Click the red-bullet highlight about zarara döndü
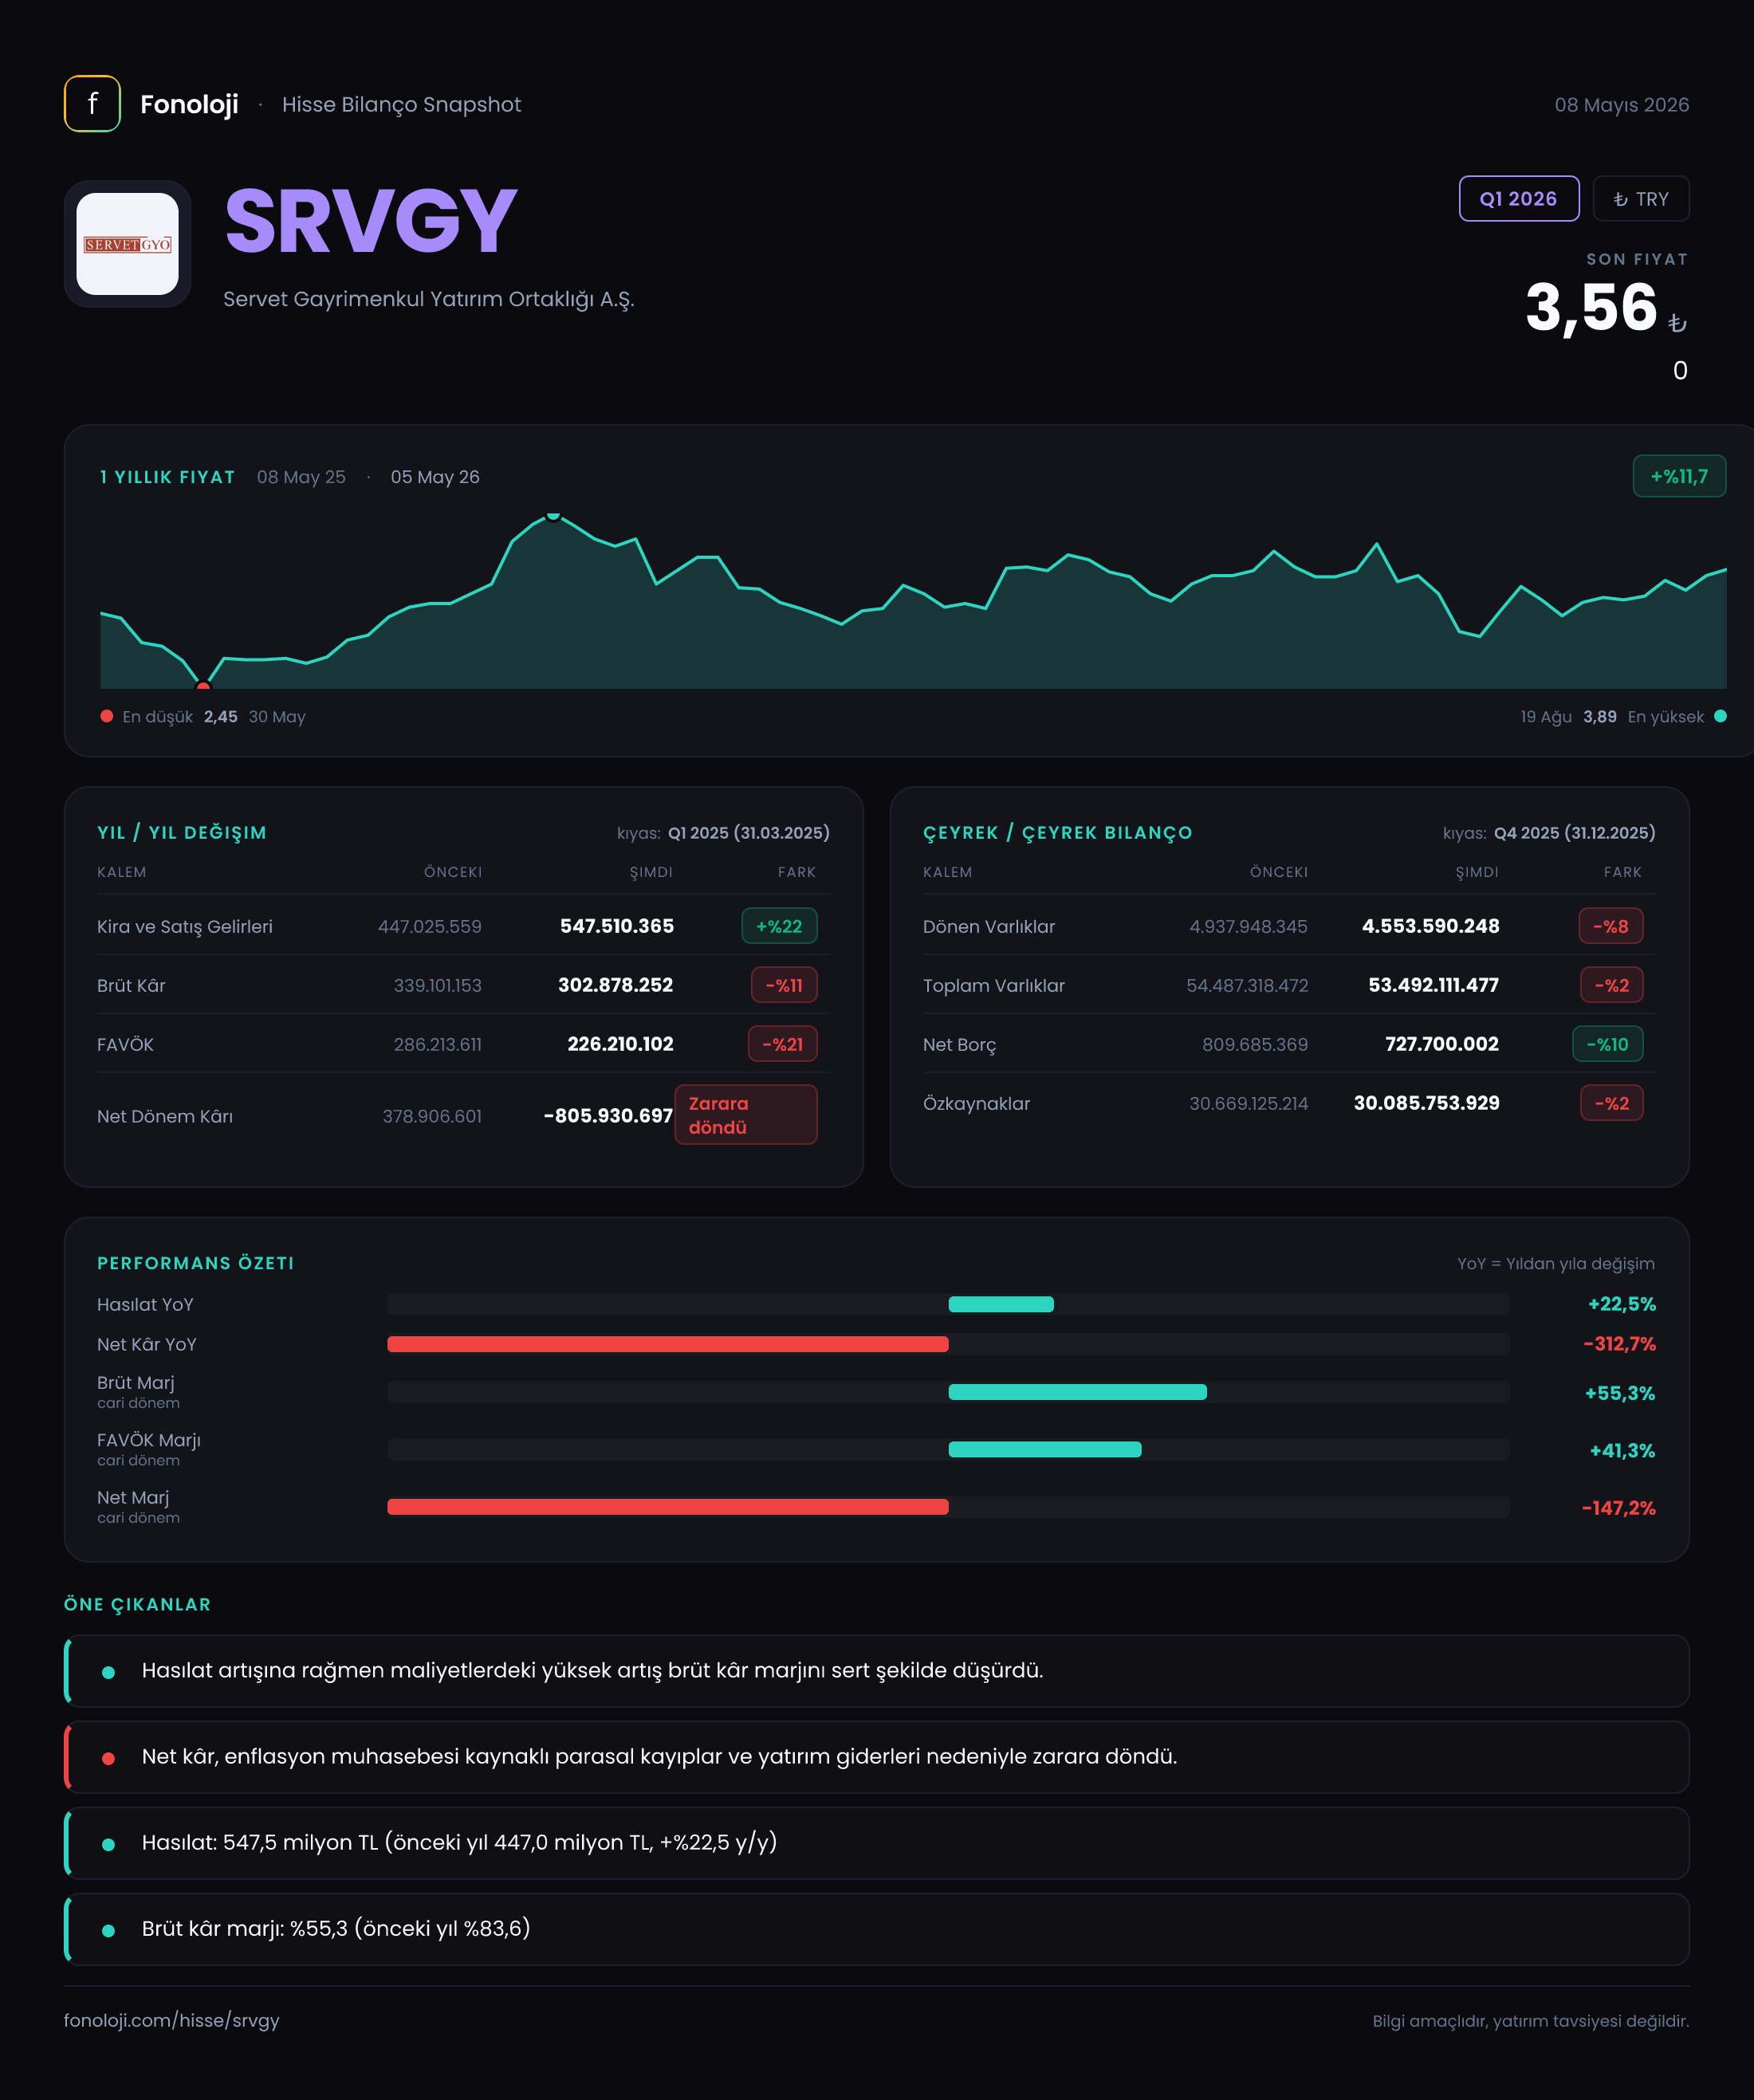 click(877, 1757)
